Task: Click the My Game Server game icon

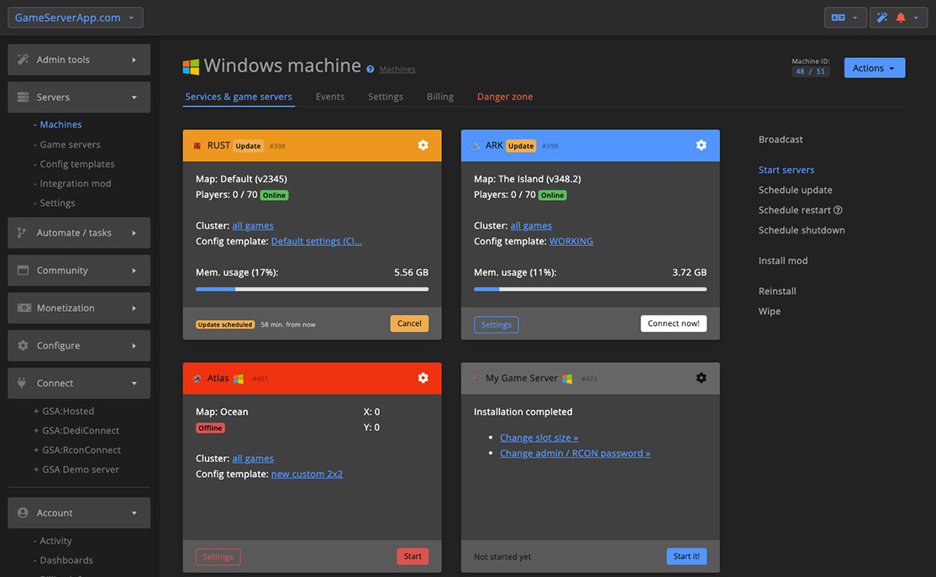Action: (476, 378)
